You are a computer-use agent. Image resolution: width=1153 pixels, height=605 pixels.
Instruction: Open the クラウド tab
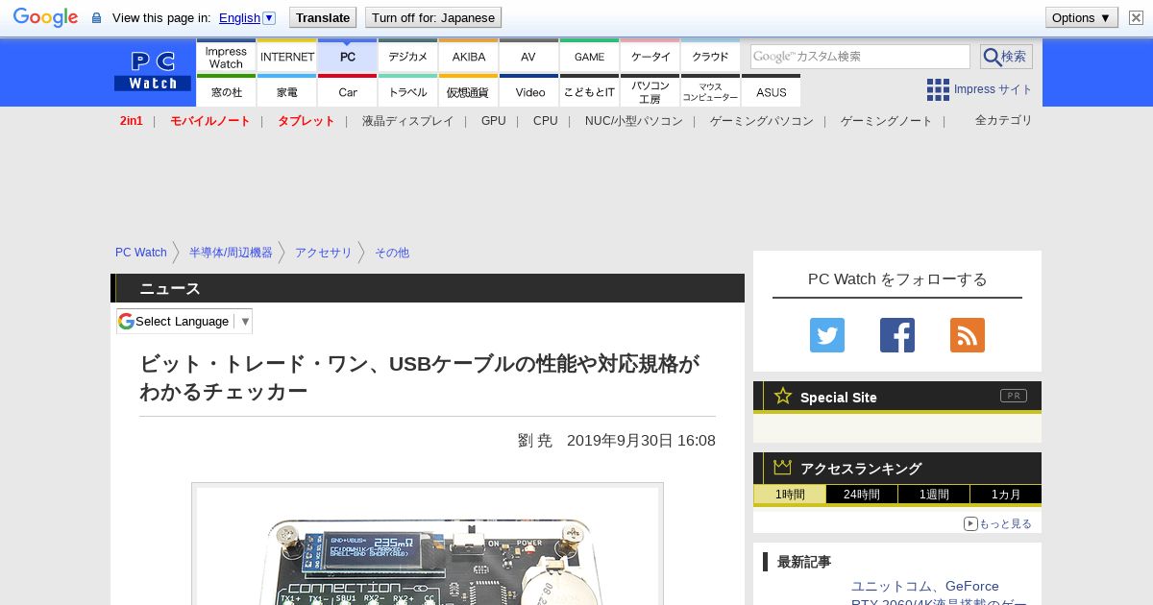(710, 57)
